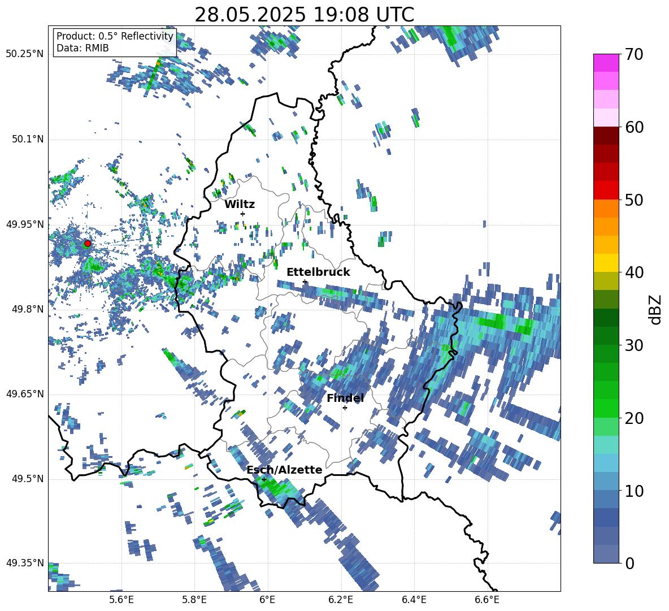Image resolution: width=669 pixels, height=611 pixels.
Task: Click the dBZ colorbar axis label
Action: (656, 309)
